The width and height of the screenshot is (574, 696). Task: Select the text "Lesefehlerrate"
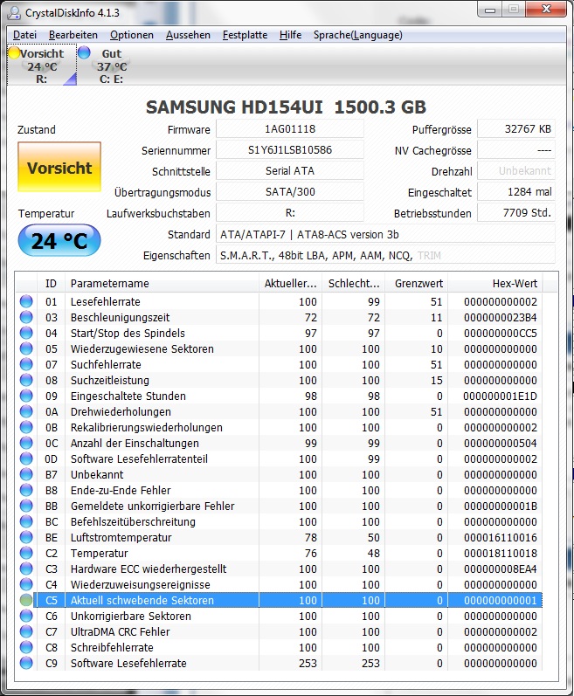click(x=105, y=302)
